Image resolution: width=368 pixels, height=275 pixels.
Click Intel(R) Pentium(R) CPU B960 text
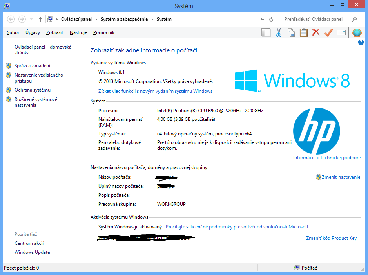[210, 111]
